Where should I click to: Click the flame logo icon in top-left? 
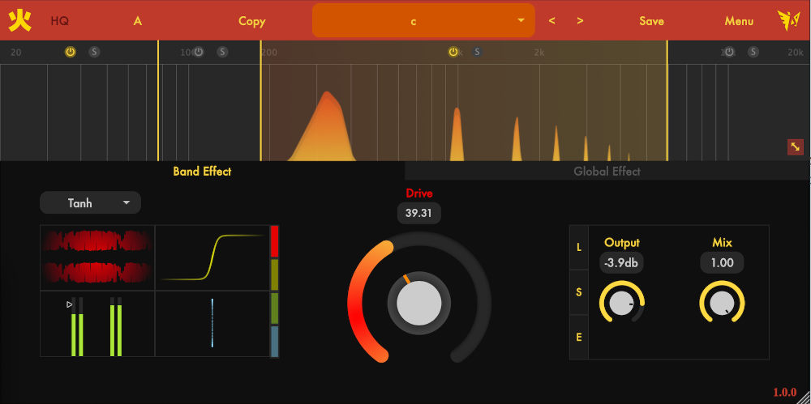(20, 20)
